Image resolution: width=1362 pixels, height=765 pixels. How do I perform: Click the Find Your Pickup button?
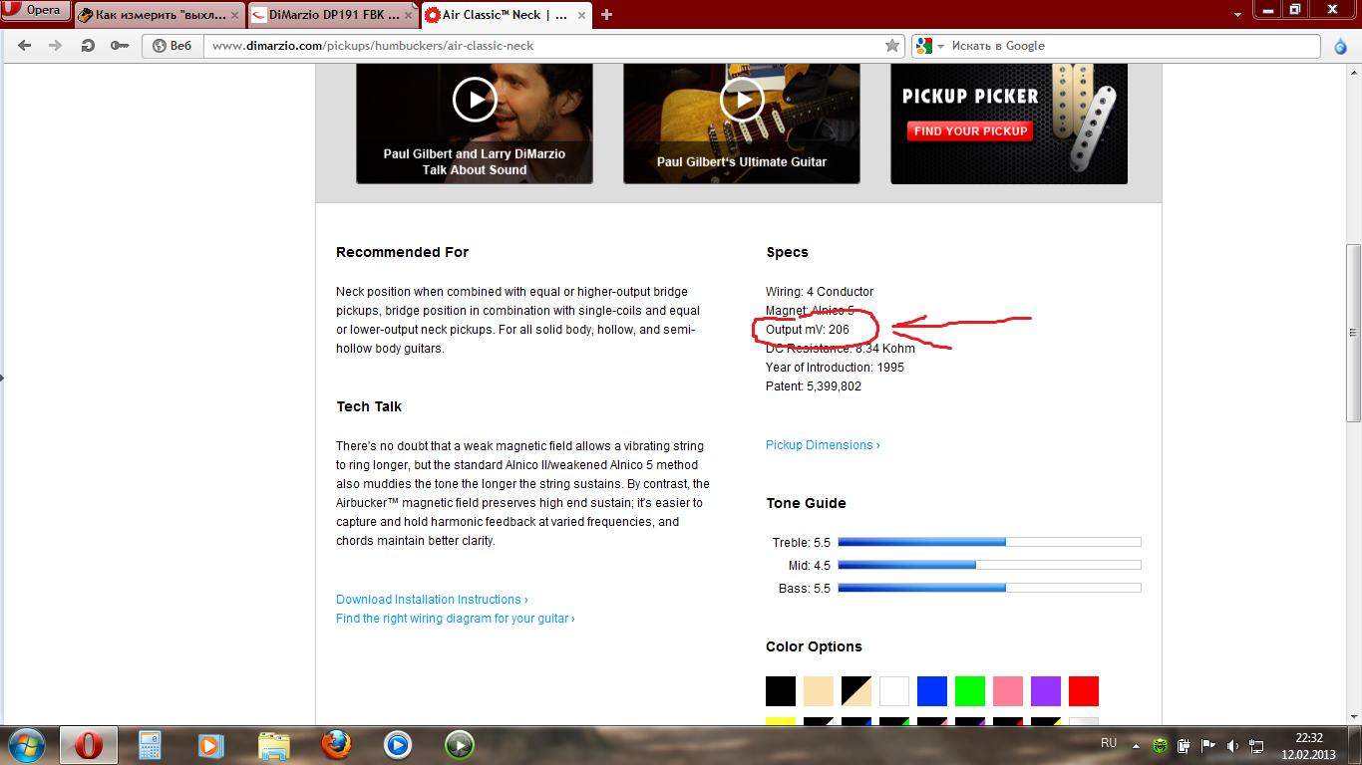pyautogui.click(x=970, y=131)
